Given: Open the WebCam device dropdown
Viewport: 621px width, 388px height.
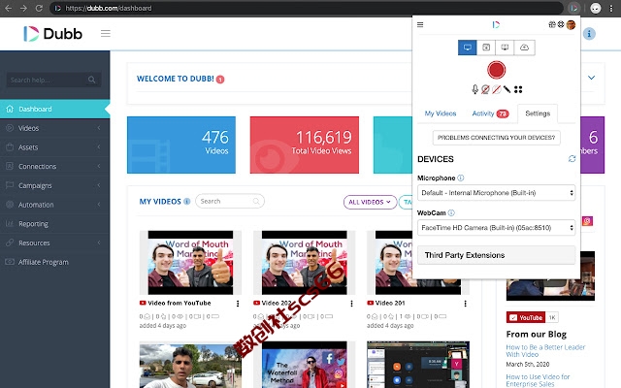Looking at the screenshot, I should click(x=496, y=228).
